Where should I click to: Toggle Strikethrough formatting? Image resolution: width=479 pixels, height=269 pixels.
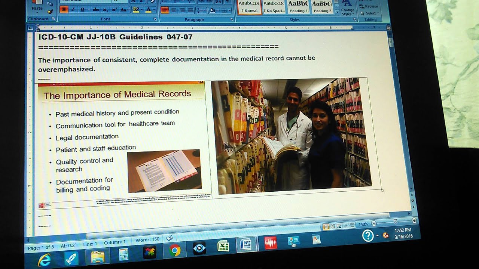96,10
